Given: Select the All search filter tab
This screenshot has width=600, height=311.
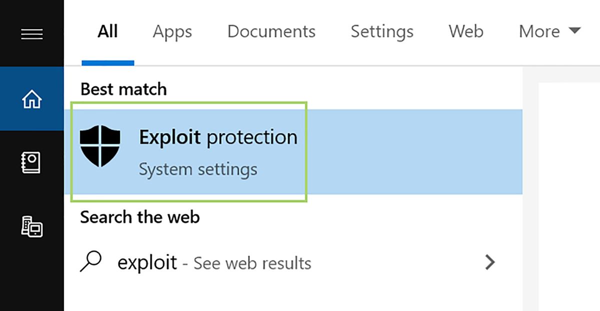Looking at the screenshot, I should [x=107, y=31].
